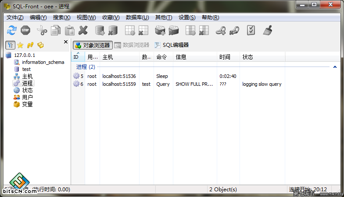
Task: Click the Create database icon
Action: tap(100, 30)
